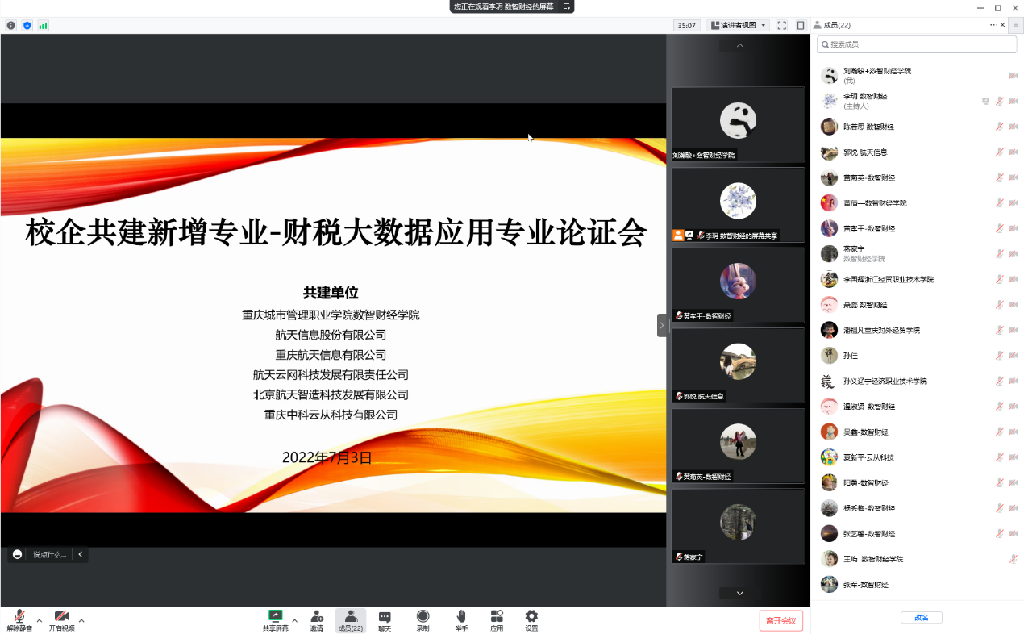Click the 共享屏幕 share screen icon
This screenshot has width=1024, height=634.
click(x=275, y=617)
